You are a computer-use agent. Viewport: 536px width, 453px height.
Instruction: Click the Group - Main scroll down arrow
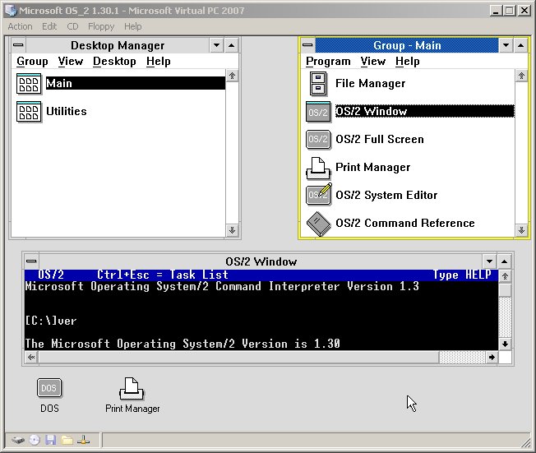tap(521, 230)
